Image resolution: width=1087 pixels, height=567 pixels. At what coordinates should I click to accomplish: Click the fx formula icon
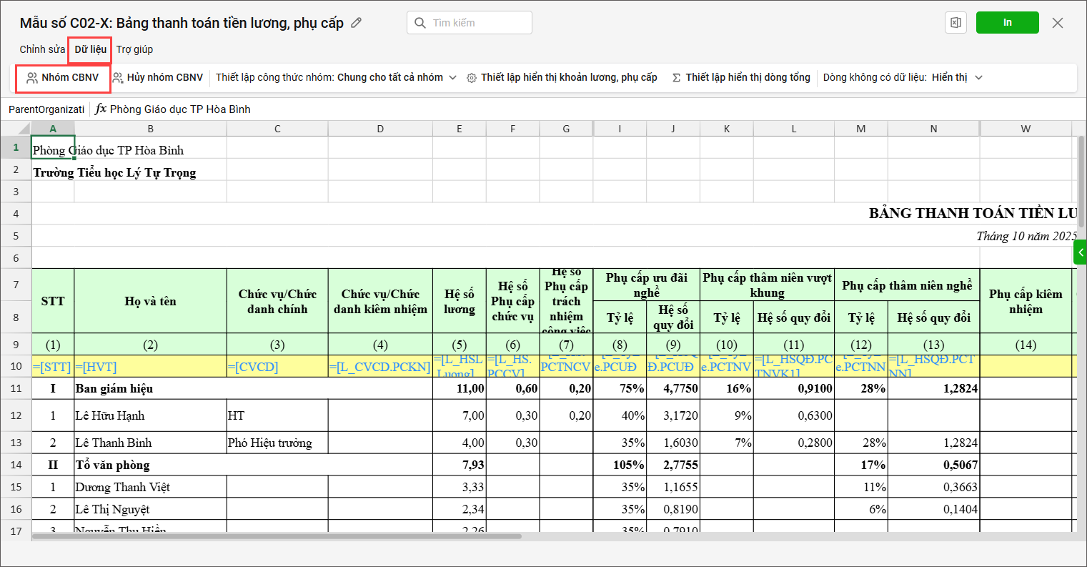pos(101,109)
